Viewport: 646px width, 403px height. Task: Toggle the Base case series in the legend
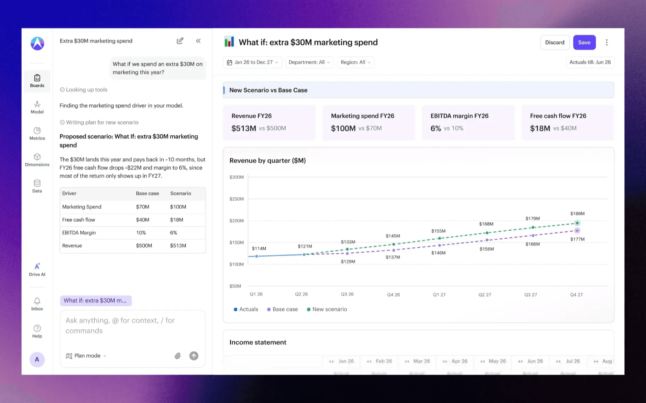(x=282, y=309)
